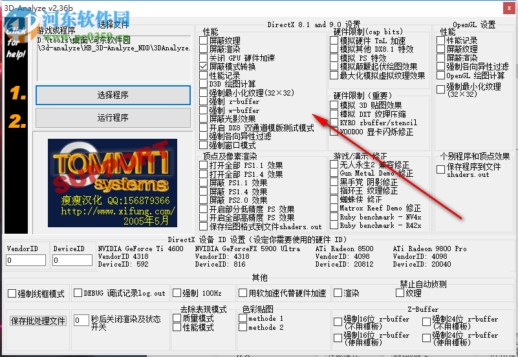Screen dimensions: 518x357
Task: Enable the 屏蔽渲染 checkbox under DirectX 性能
Action: point(204,49)
